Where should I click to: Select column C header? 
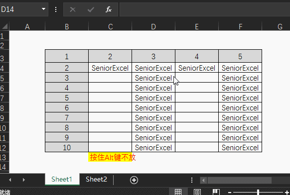coord(110,27)
